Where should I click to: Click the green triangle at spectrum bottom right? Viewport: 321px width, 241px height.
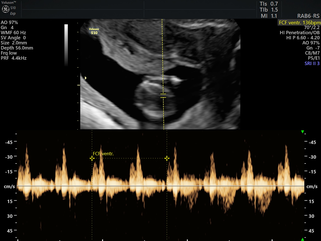[x=303, y=239]
